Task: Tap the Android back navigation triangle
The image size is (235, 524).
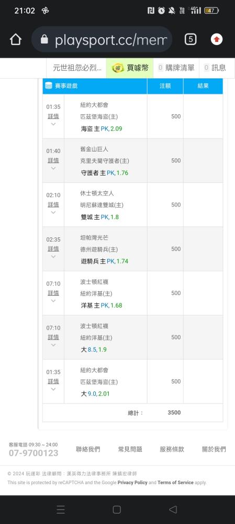Action: (173, 509)
